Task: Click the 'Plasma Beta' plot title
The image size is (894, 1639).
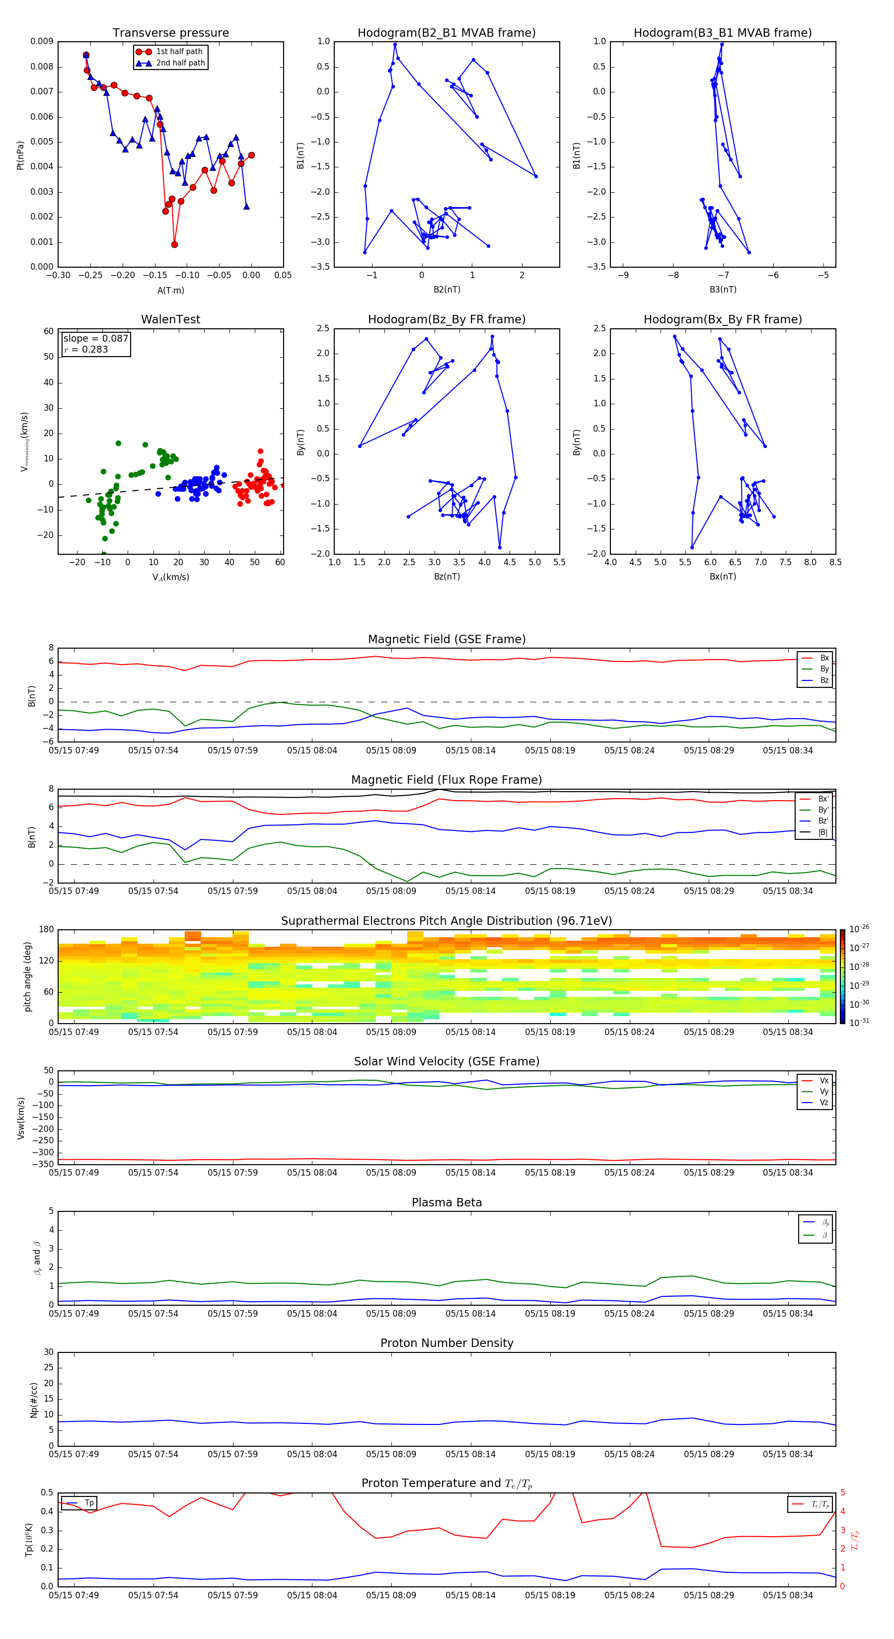Action: click(447, 1203)
